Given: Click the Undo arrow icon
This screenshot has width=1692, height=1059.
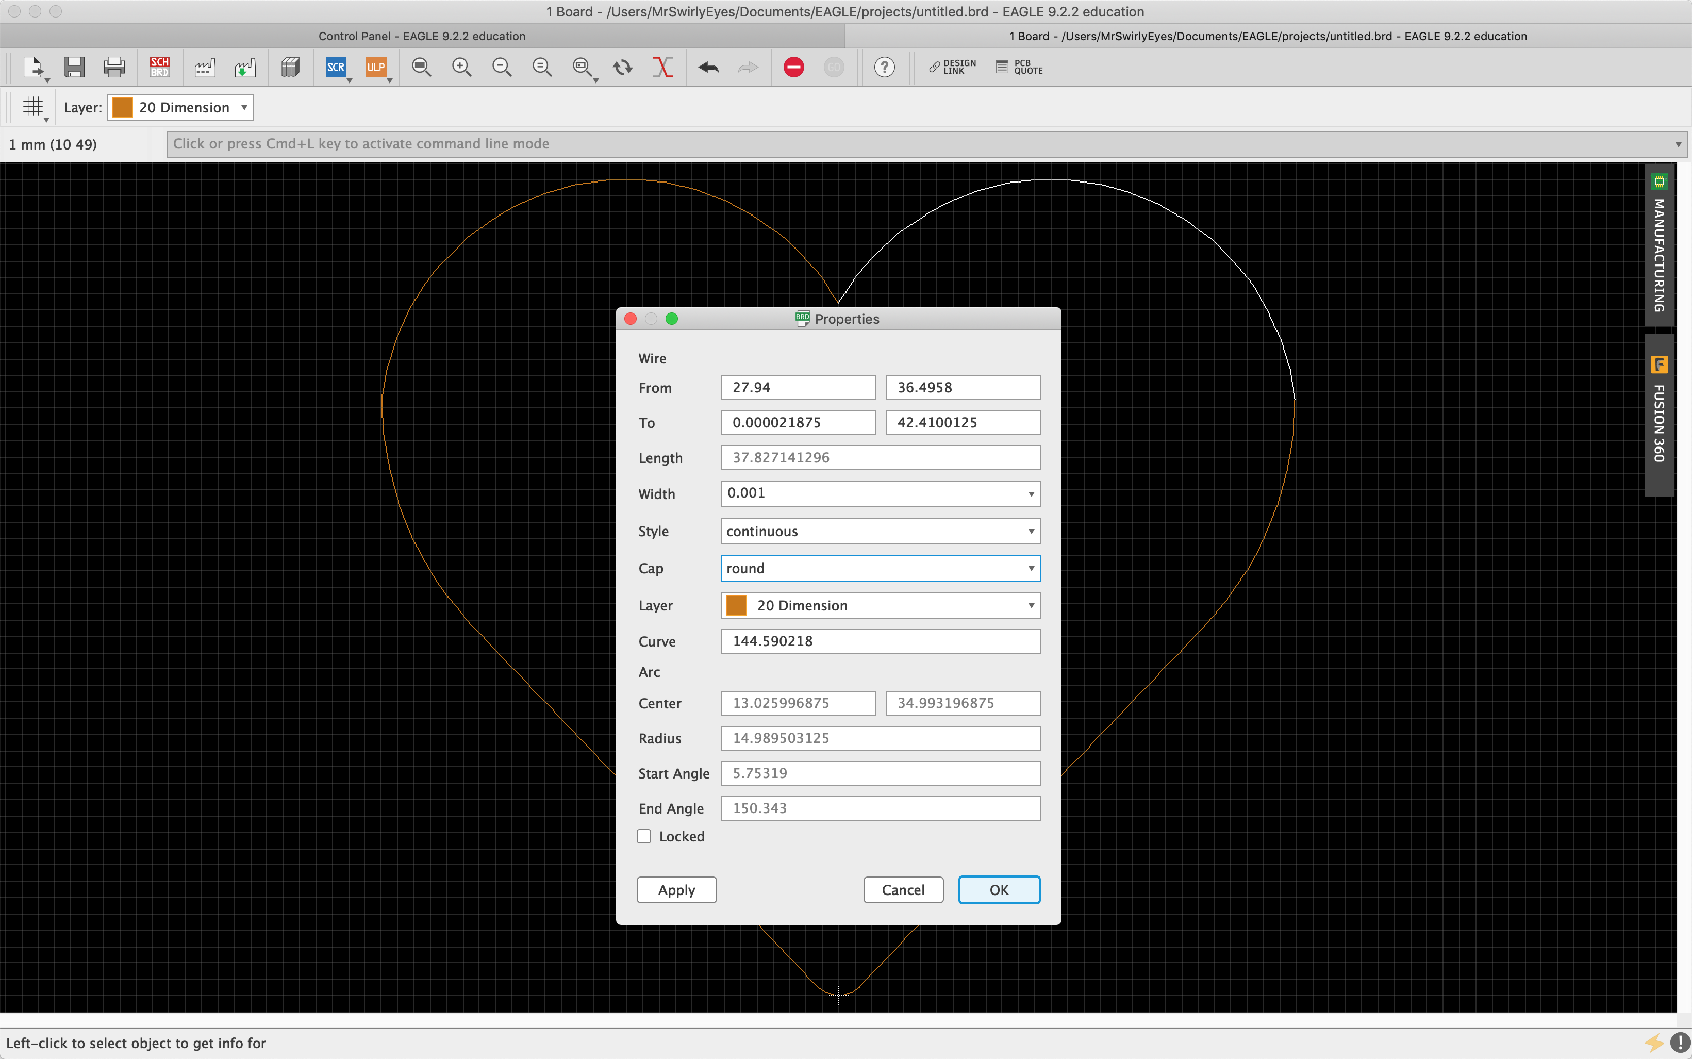Looking at the screenshot, I should coord(708,67).
